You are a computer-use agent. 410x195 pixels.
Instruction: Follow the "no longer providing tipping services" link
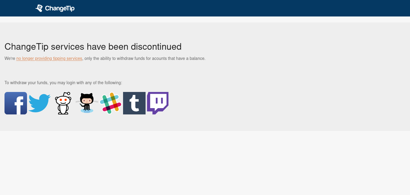point(49,58)
